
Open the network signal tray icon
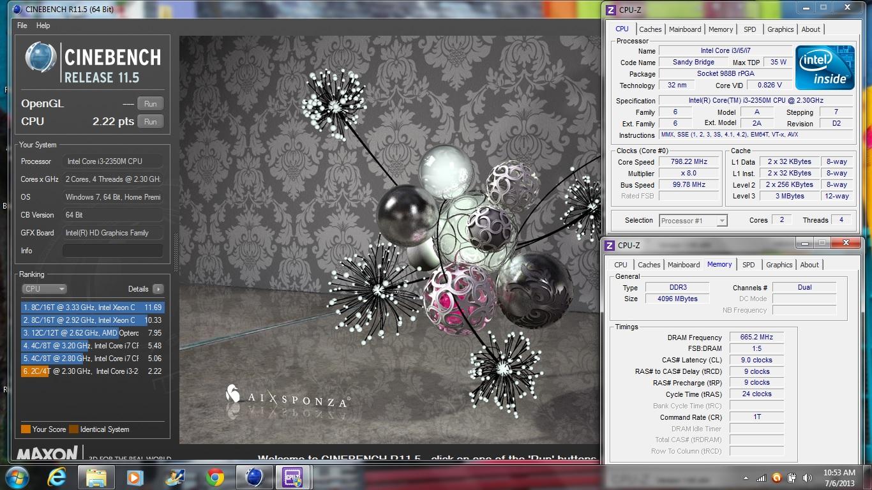pyautogui.click(x=761, y=478)
